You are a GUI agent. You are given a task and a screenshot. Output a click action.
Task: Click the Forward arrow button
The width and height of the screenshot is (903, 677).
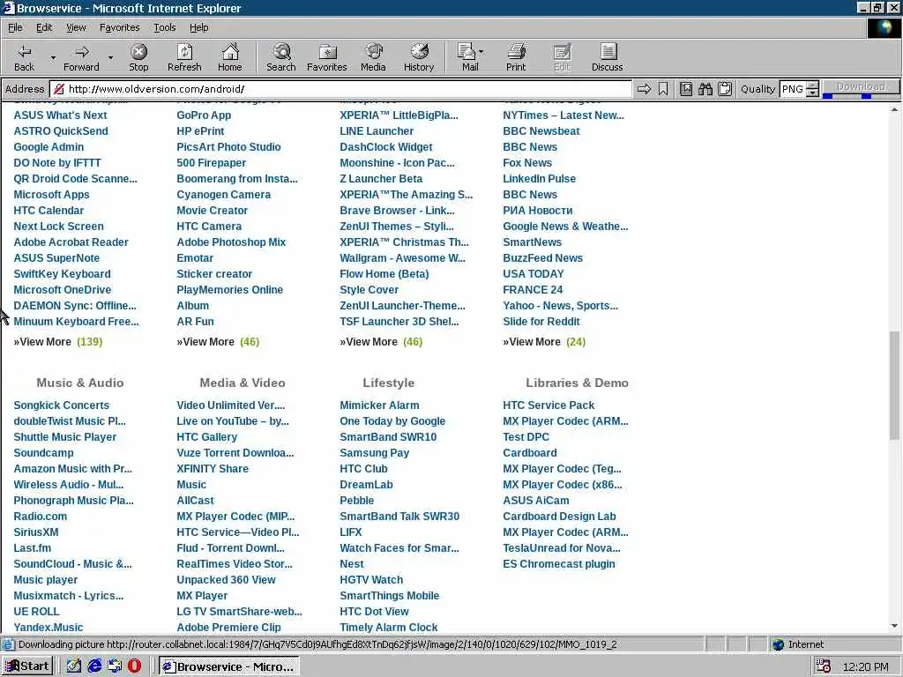pyautogui.click(x=81, y=57)
